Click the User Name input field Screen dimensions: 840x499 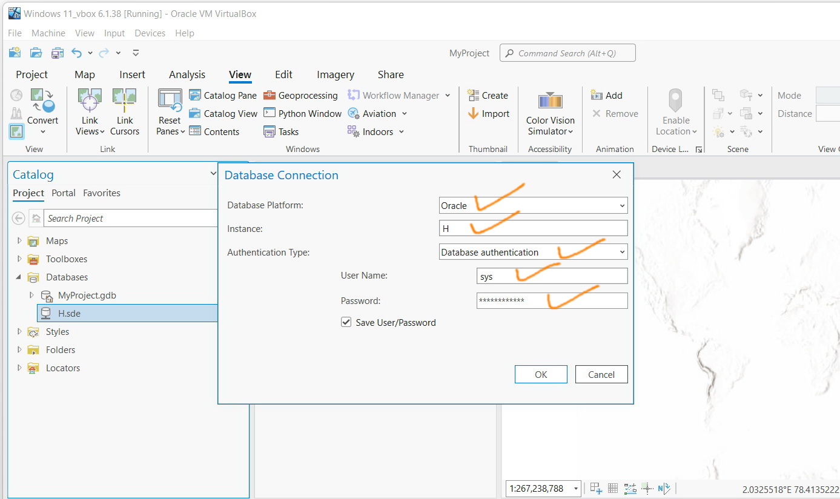click(552, 276)
